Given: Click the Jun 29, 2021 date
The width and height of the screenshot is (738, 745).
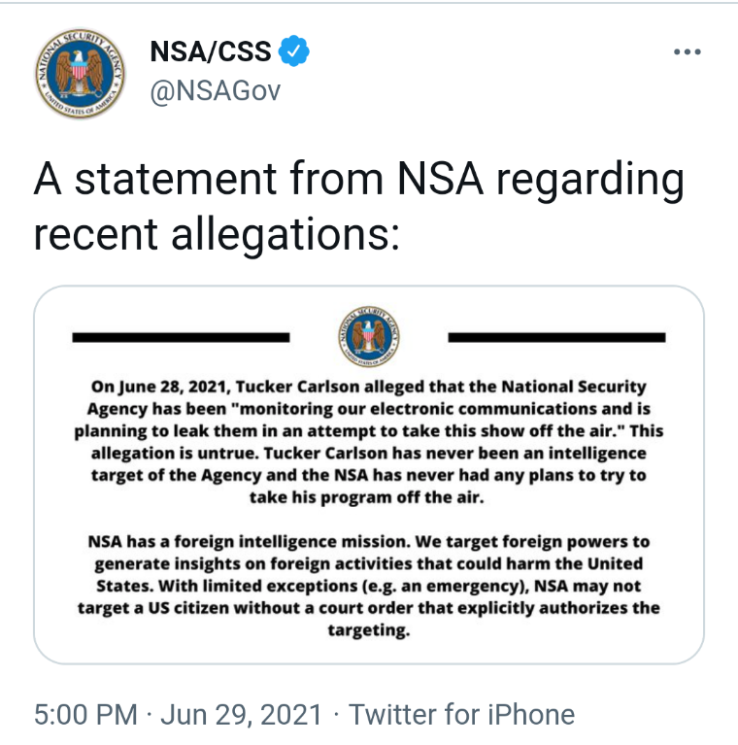Looking at the screenshot, I should tap(241, 714).
